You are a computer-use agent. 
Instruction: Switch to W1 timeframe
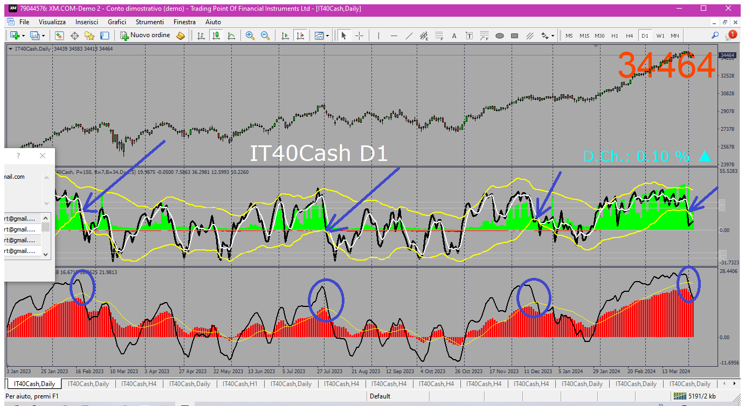click(660, 36)
